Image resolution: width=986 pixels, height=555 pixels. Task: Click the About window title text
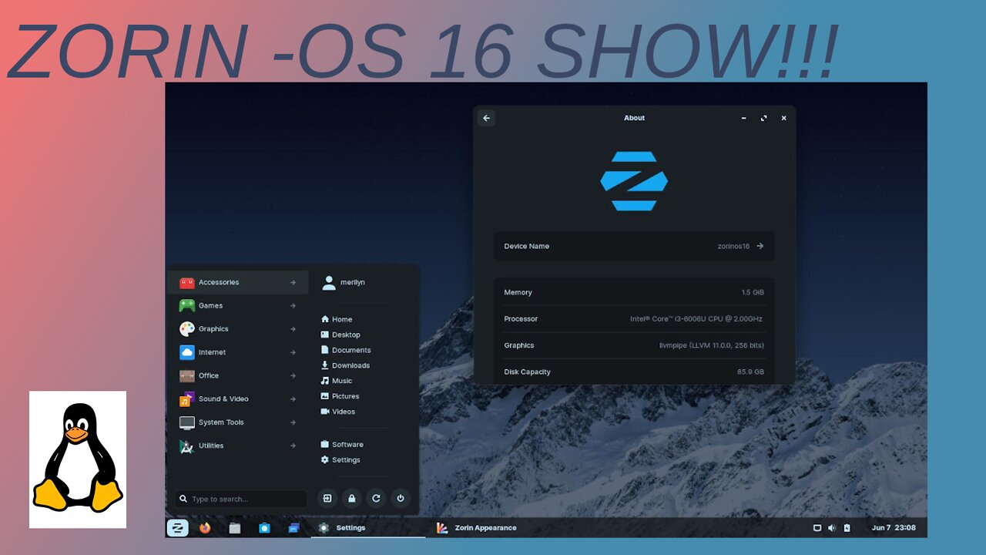(634, 118)
